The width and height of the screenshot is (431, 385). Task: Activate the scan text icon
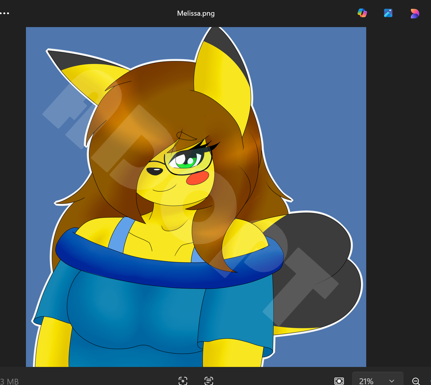209,381
